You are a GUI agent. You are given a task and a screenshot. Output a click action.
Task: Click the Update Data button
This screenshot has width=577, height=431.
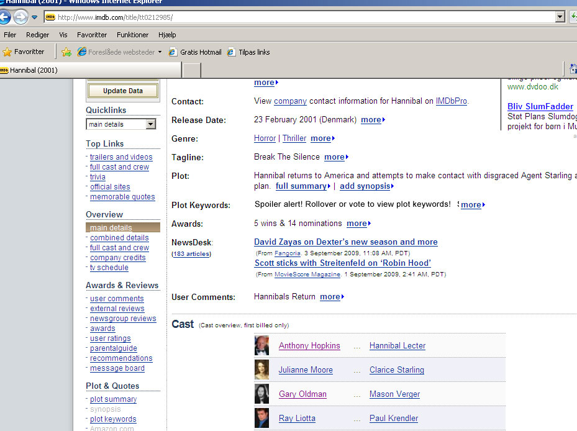point(123,91)
